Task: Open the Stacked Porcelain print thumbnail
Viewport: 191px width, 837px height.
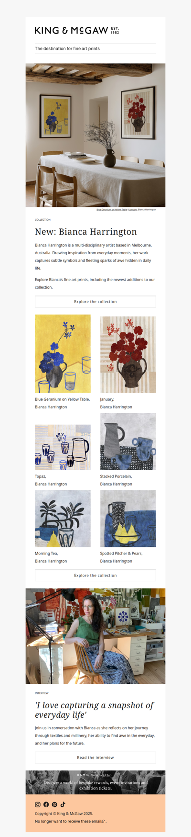Action: (128, 441)
